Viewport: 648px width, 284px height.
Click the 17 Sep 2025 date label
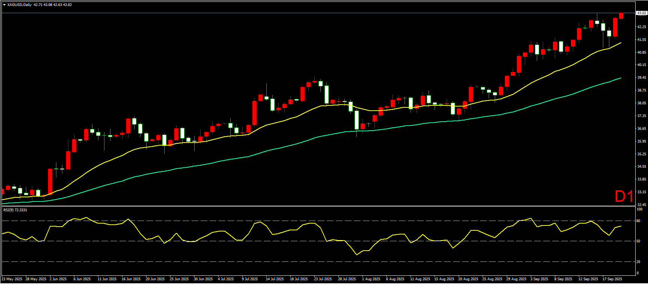point(612,279)
